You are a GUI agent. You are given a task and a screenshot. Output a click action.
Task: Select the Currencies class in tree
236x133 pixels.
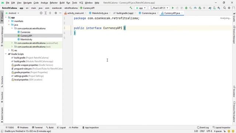pos(25,32)
